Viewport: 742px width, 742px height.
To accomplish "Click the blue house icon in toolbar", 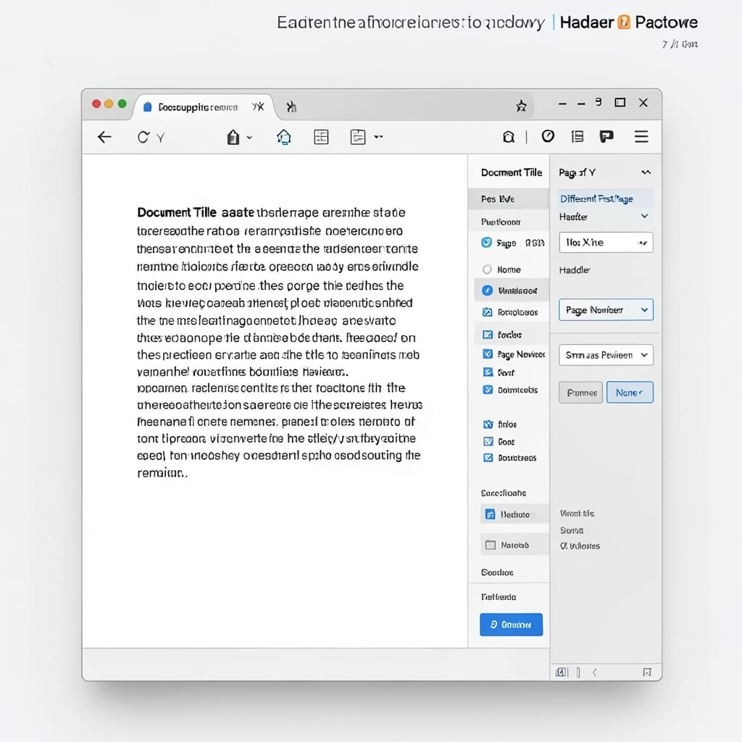I will point(284,137).
